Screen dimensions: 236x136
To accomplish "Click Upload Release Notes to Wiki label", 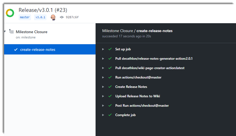I will [x=138, y=96].
